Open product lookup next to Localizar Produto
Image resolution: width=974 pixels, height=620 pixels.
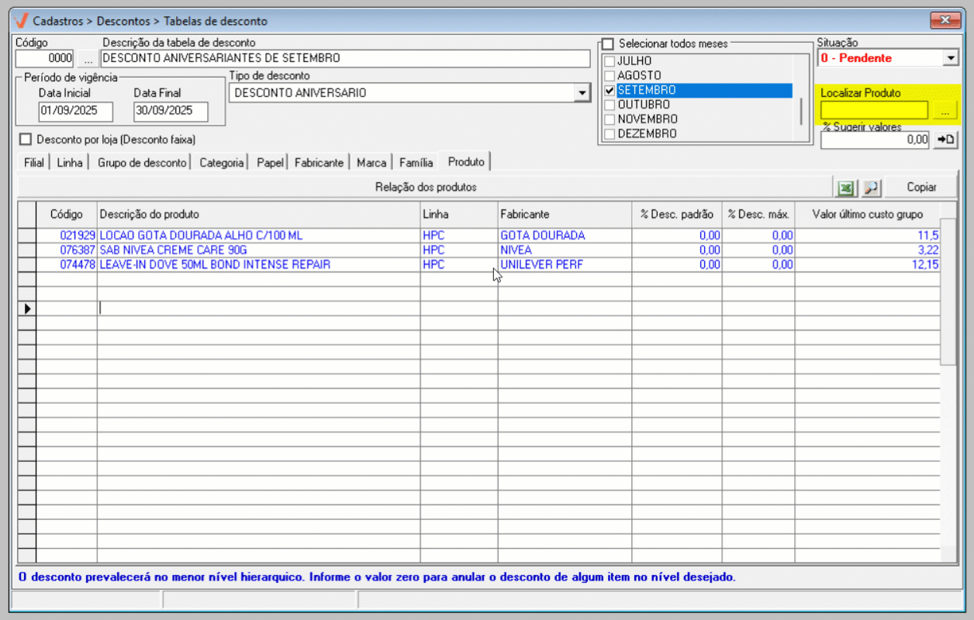pos(944,112)
